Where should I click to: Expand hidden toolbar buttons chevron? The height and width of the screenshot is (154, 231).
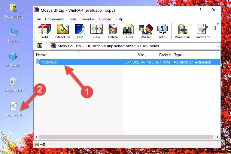[x=218, y=24]
